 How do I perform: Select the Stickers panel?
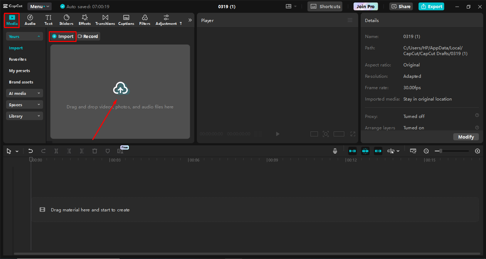pos(66,20)
